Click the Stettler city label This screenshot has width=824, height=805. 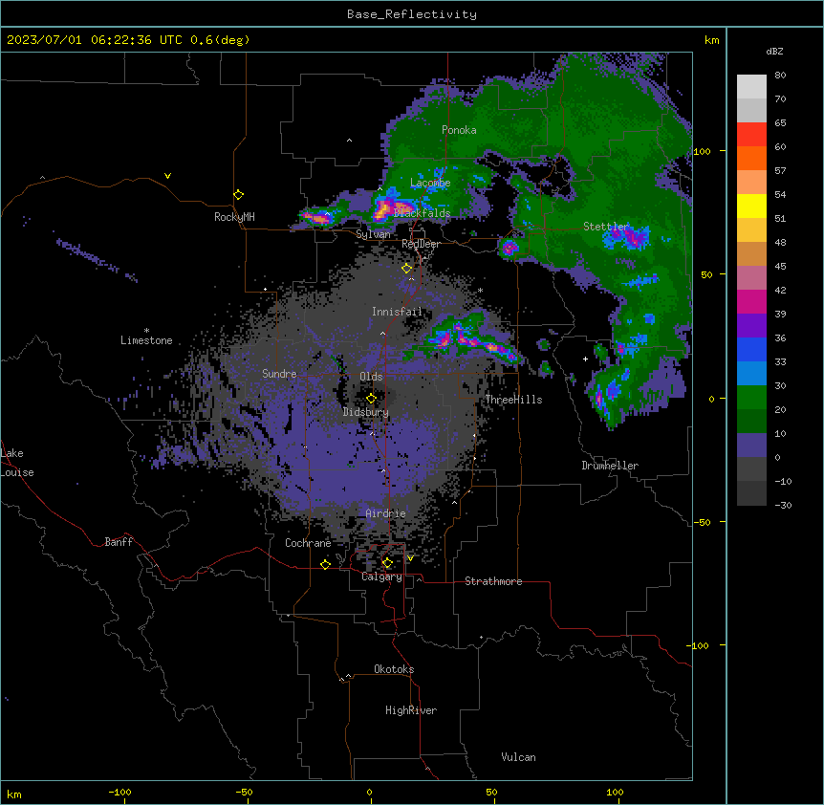click(x=606, y=227)
